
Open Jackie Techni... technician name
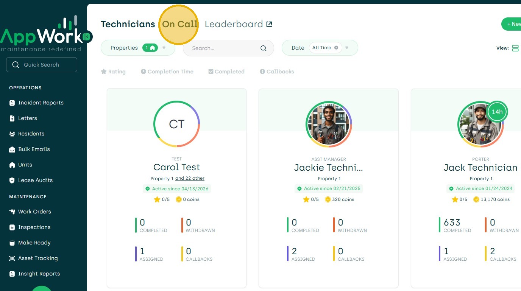tap(329, 167)
